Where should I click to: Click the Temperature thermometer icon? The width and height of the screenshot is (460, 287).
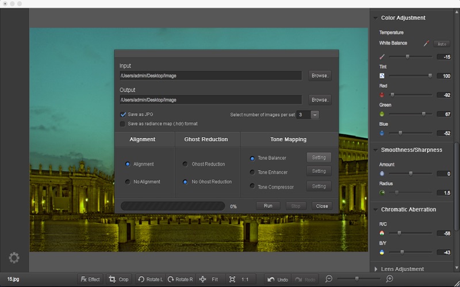pyautogui.click(x=382, y=57)
